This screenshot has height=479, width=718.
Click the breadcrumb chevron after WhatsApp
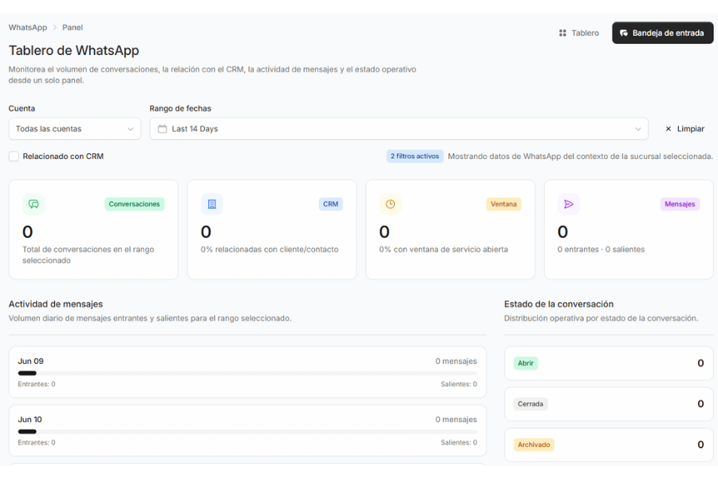54,27
